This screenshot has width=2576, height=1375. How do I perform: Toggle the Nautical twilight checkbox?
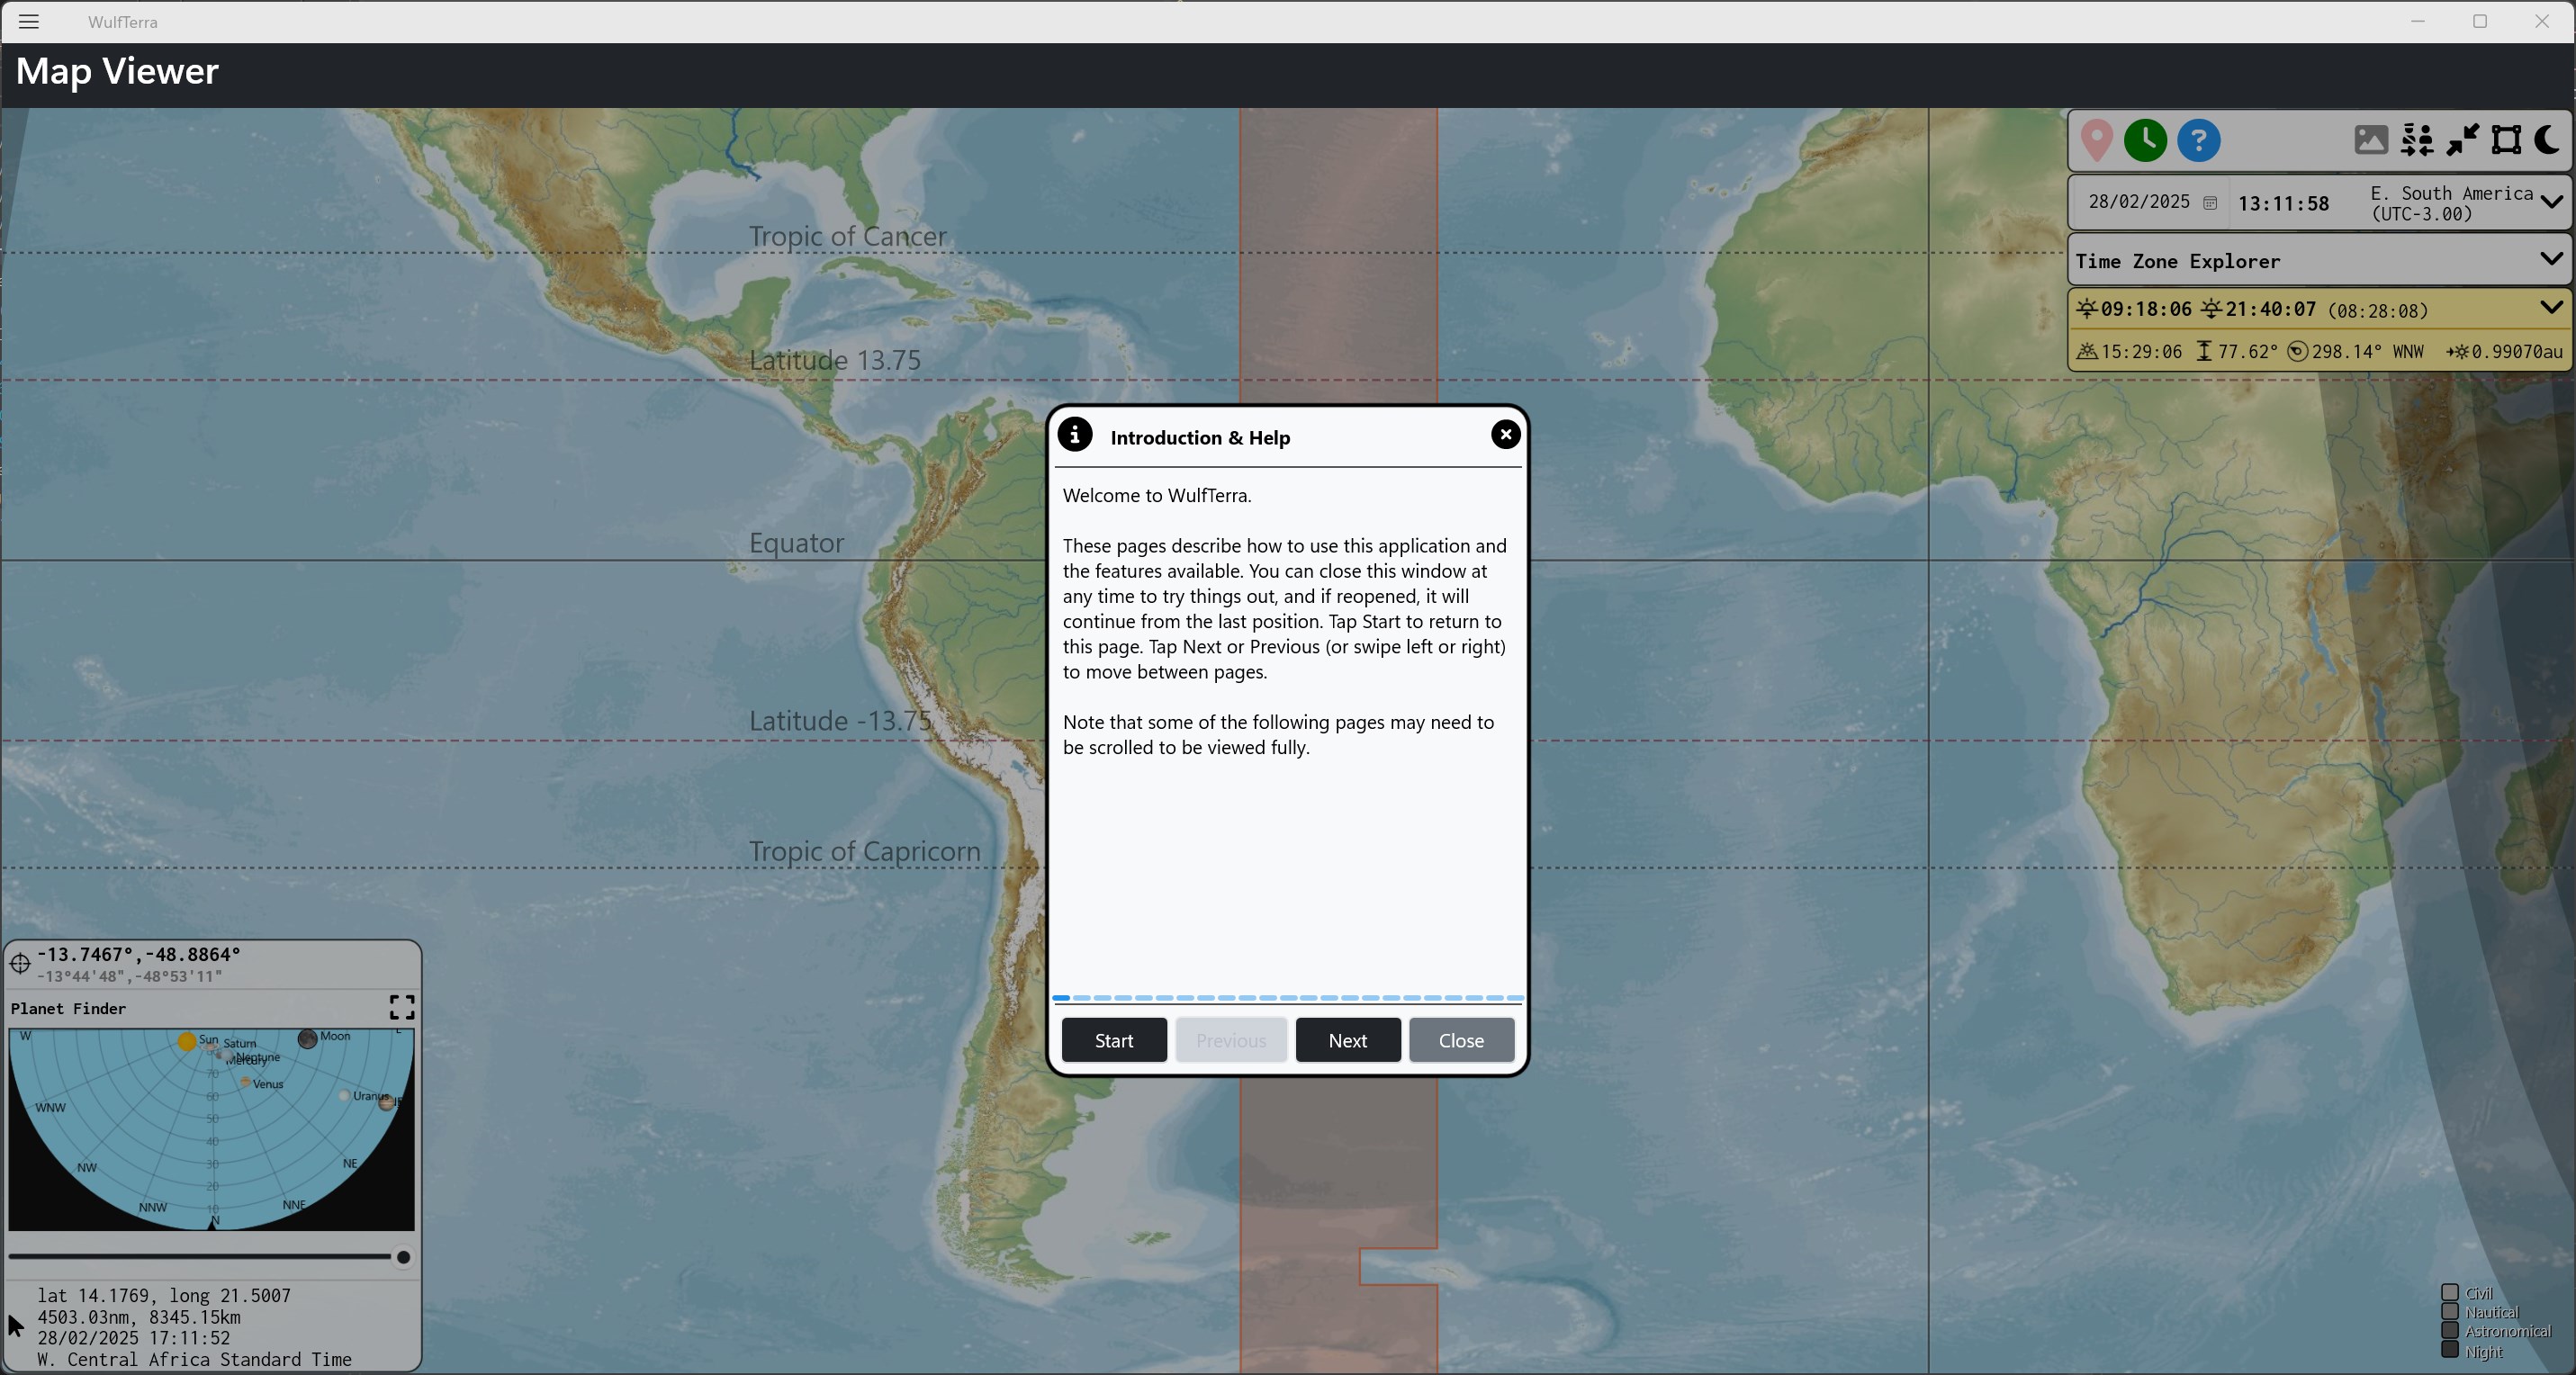coord(2450,1311)
